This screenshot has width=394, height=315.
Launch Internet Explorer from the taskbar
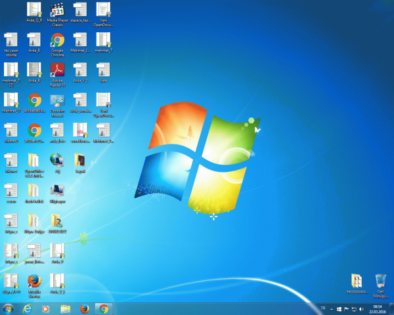28,308
